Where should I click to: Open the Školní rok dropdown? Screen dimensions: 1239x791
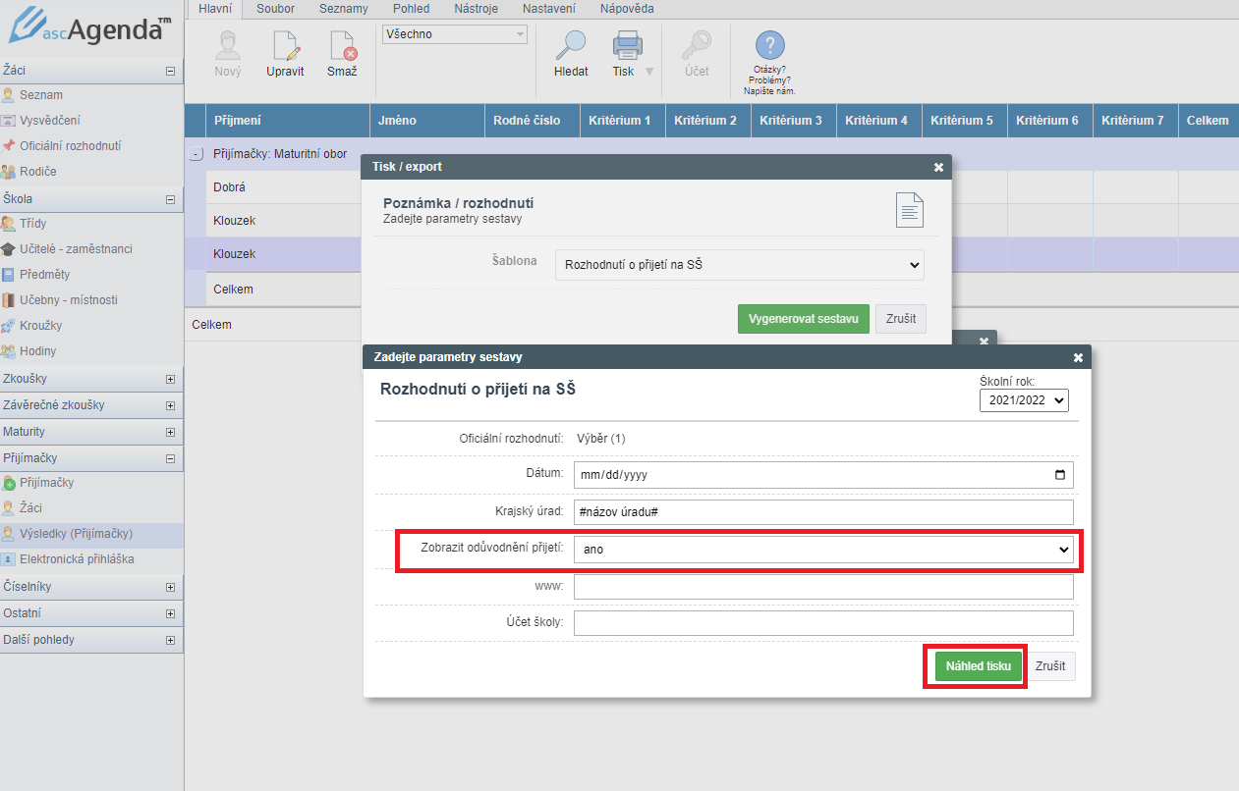(x=1023, y=400)
